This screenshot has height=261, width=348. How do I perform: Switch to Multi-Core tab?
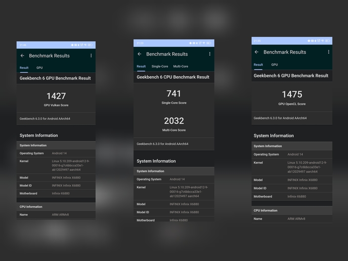coord(180,66)
